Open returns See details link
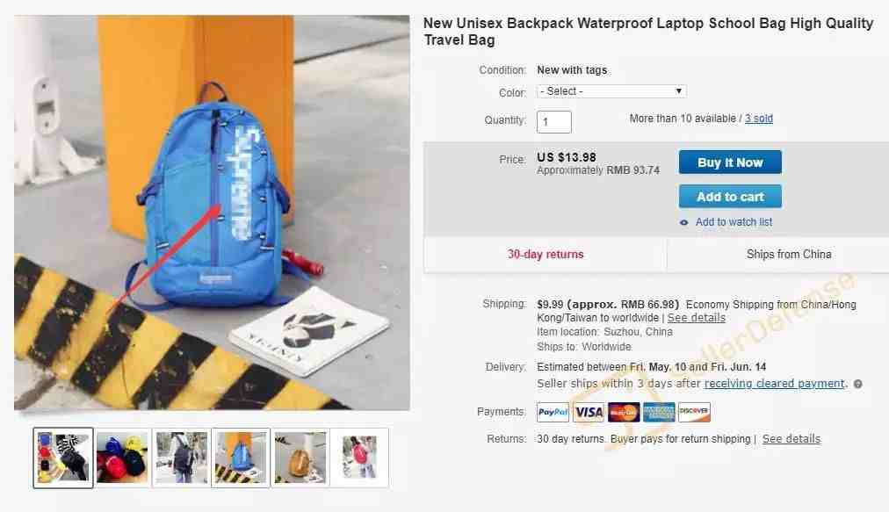889x512 pixels. click(x=791, y=439)
